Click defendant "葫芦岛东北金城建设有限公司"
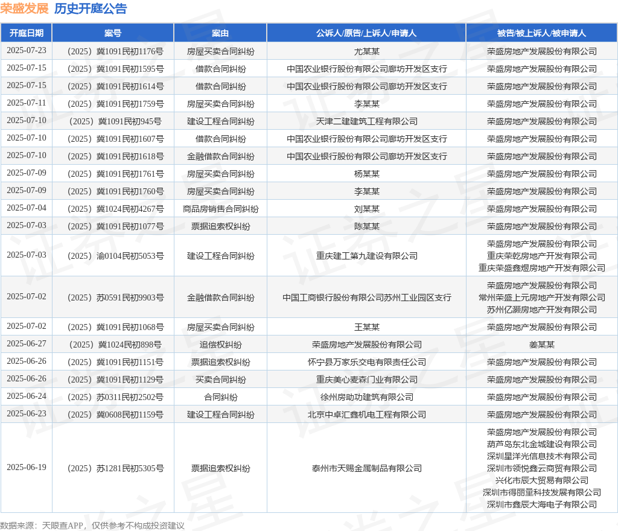Viewport: 618px width, 531px height. (x=541, y=444)
